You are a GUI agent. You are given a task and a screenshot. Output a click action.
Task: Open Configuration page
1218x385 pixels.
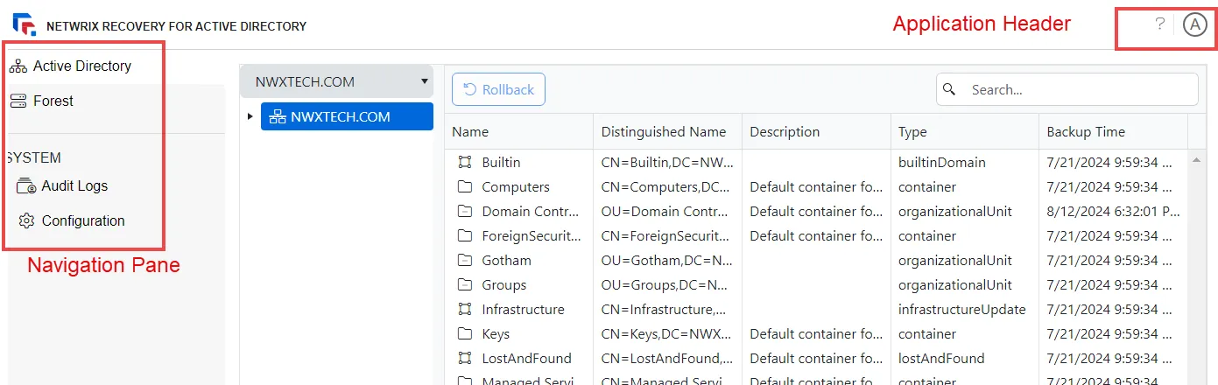tap(83, 221)
